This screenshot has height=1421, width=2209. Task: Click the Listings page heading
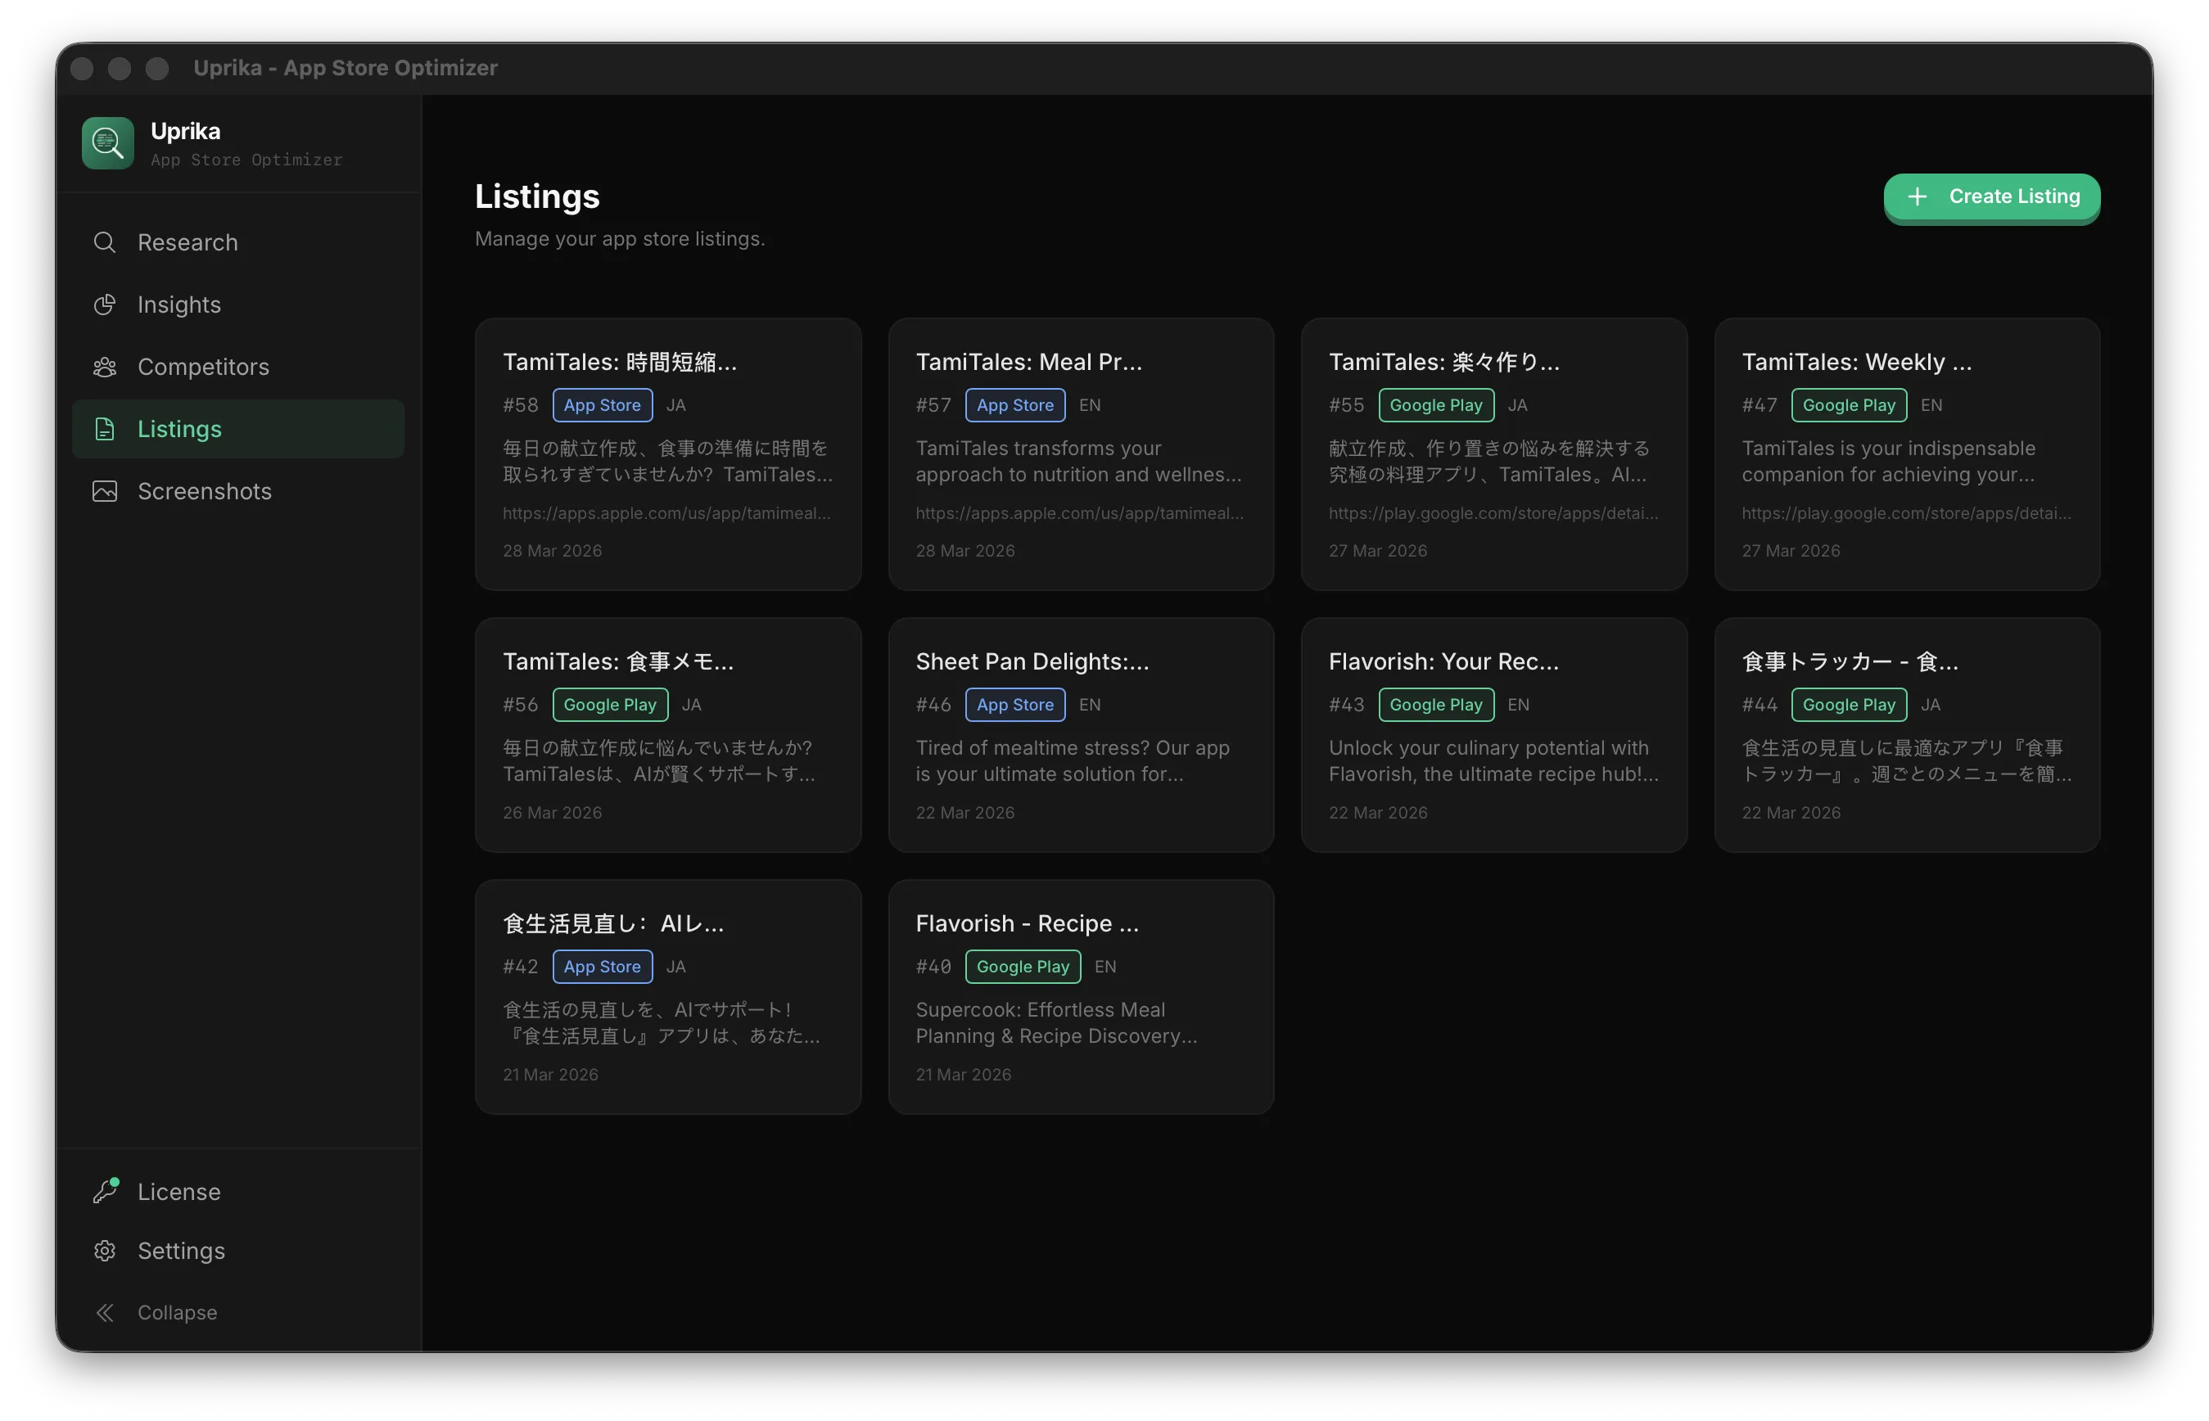tap(537, 196)
